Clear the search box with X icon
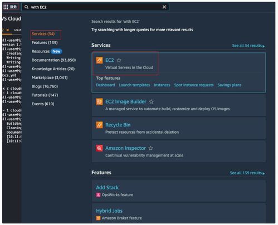278x225 pixels. pyautogui.click(x=164, y=7)
